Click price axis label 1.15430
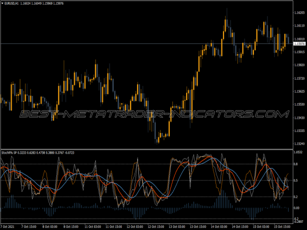 coord(299,118)
